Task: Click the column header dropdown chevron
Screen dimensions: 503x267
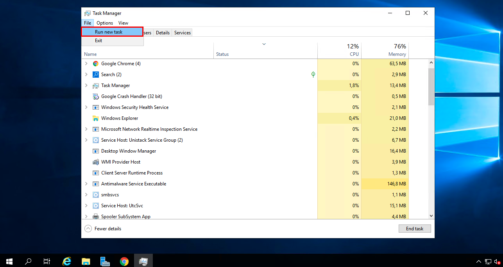Action: coord(264,44)
